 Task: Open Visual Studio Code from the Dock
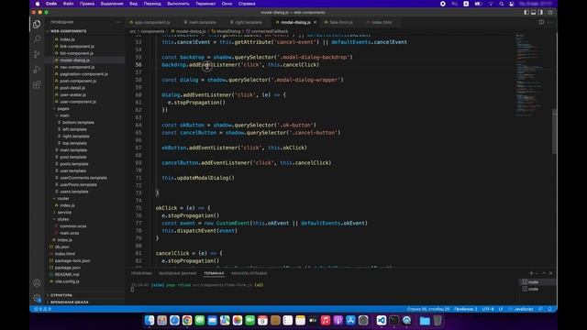[382, 320]
